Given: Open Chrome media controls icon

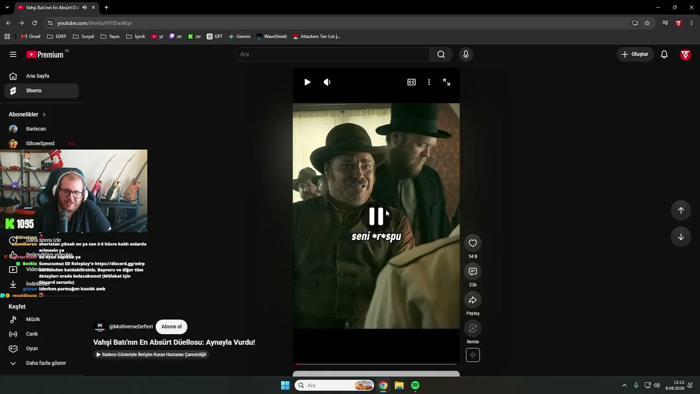Looking at the screenshot, I should pyautogui.click(x=665, y=23).
